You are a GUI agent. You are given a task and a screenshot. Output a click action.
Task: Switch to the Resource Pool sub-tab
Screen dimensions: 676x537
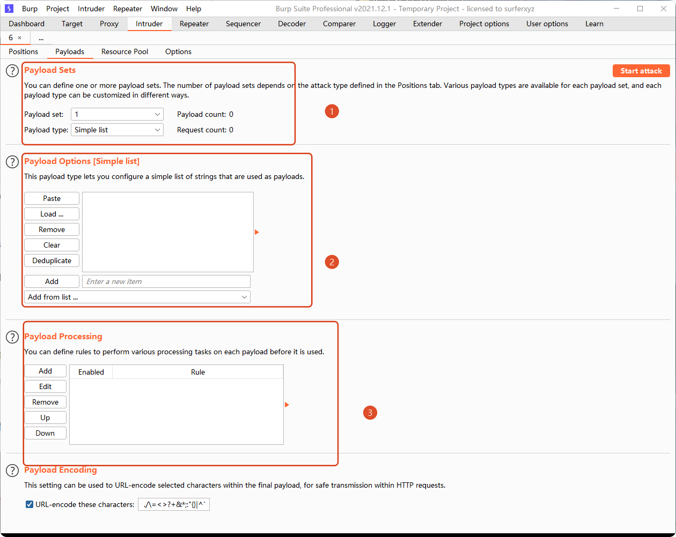tap(124, 51)
